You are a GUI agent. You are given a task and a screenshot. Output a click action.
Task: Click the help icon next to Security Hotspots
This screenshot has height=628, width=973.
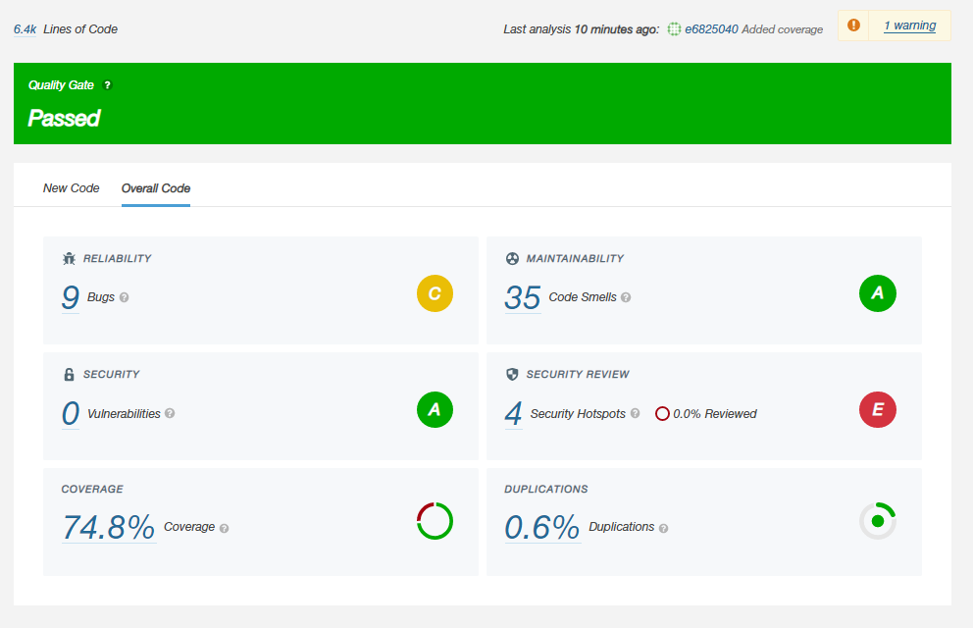pyautogui.click(x=635, y=413)
